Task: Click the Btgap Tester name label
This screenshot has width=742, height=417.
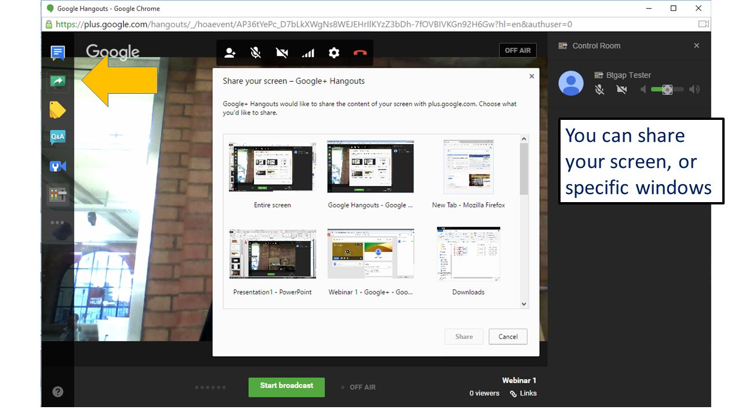Action: pyautogui.click(x=629, y=75)
